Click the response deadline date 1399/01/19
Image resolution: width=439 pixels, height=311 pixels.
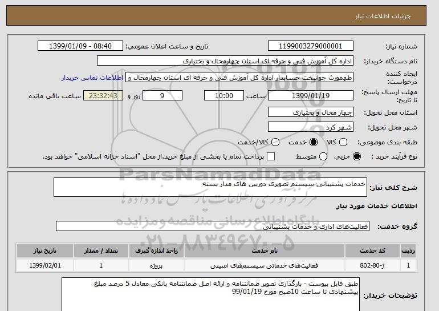point(311,95)
